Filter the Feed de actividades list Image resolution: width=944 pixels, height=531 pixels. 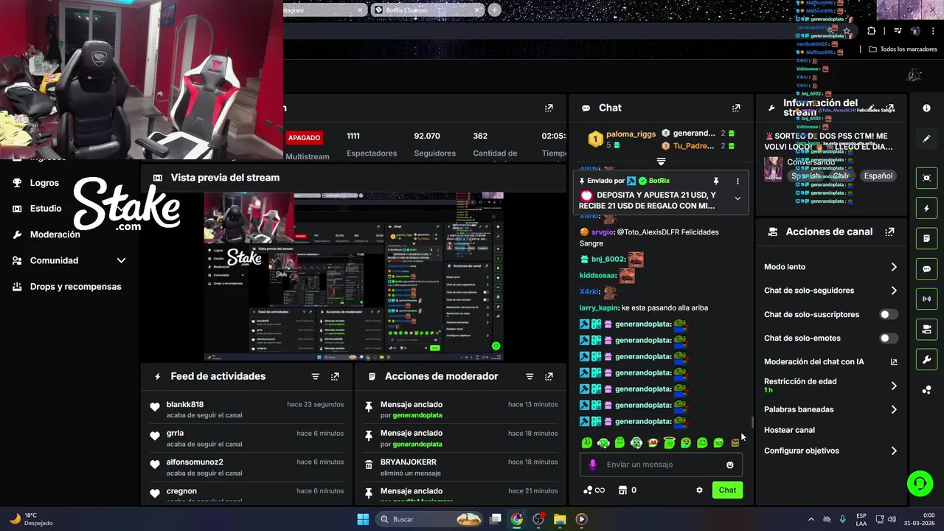316,376
